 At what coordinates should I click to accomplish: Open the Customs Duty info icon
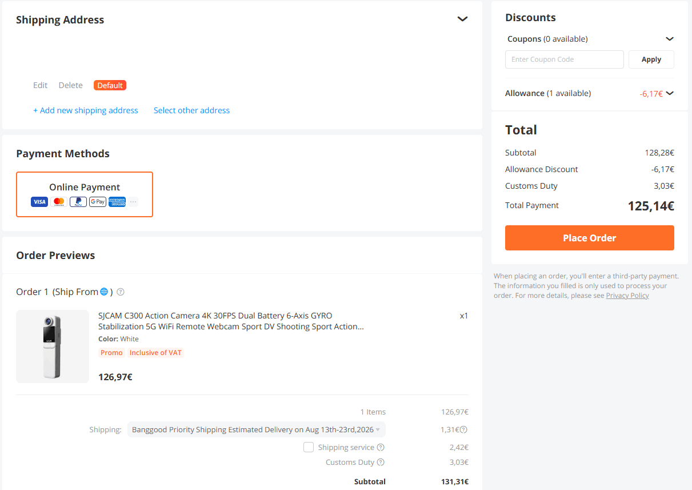coord(381,462)
